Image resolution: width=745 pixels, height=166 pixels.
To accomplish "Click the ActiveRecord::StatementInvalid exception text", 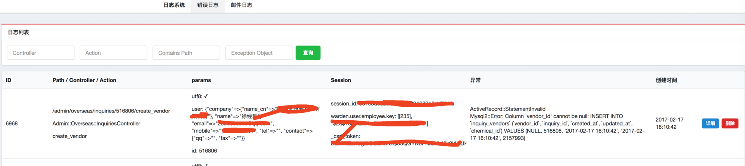I will tap(508, 109).
